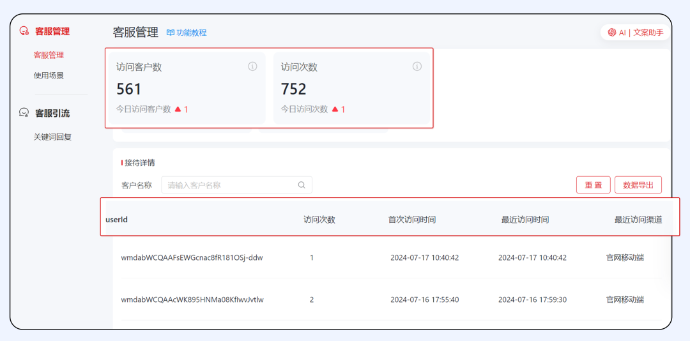This screenshot has width=690, height=341.
Task: Click the 客服管理 headset icon in sidebar
Action: (24, 31)
